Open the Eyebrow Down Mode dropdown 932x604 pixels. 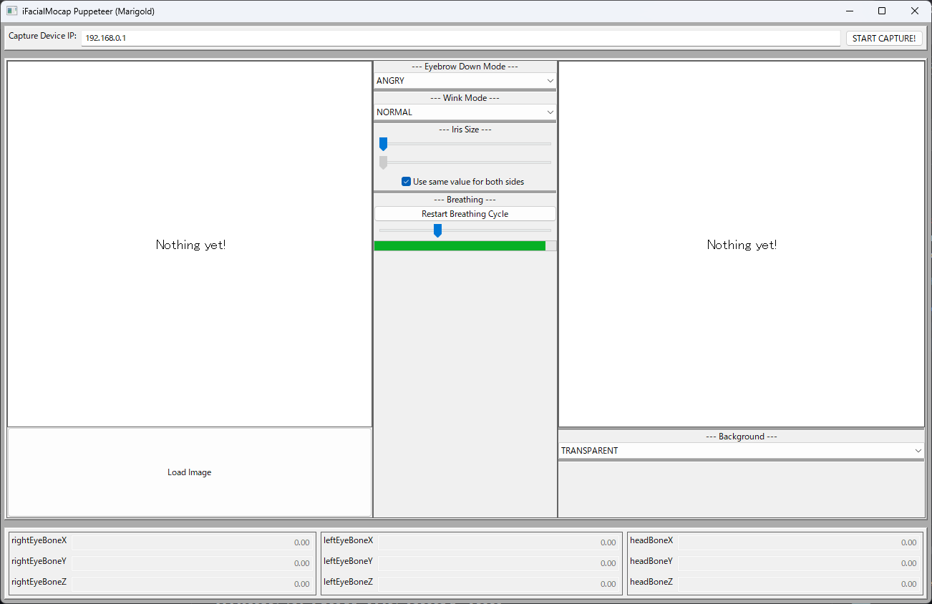[465, 81]
